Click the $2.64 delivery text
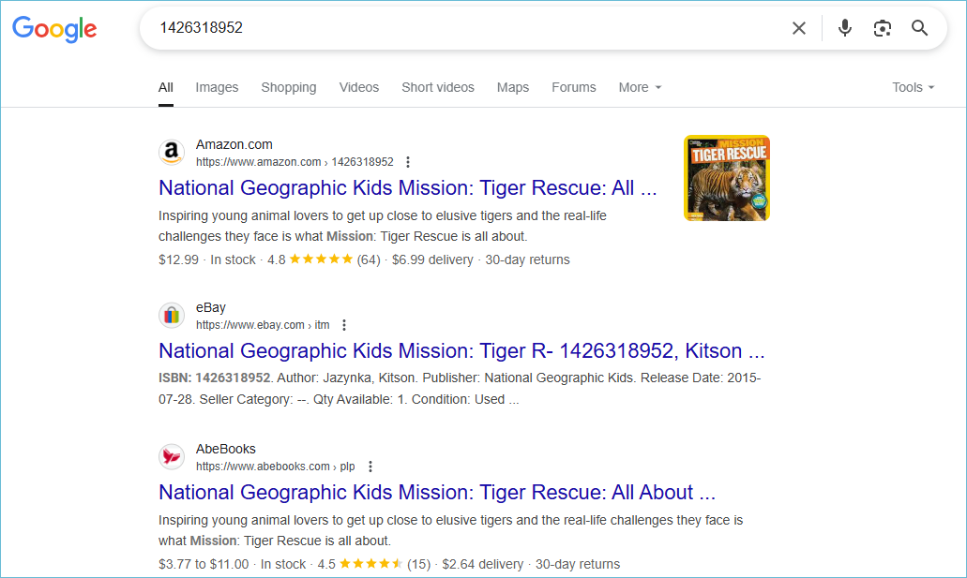This screenshot has width=967, height=578. [x=482, y=565]
